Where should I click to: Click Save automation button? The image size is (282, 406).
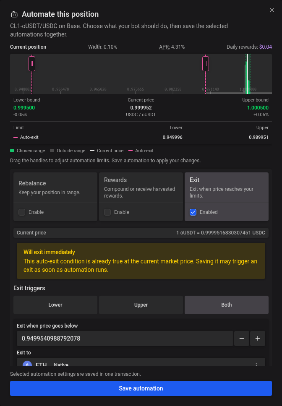(141, 388)
